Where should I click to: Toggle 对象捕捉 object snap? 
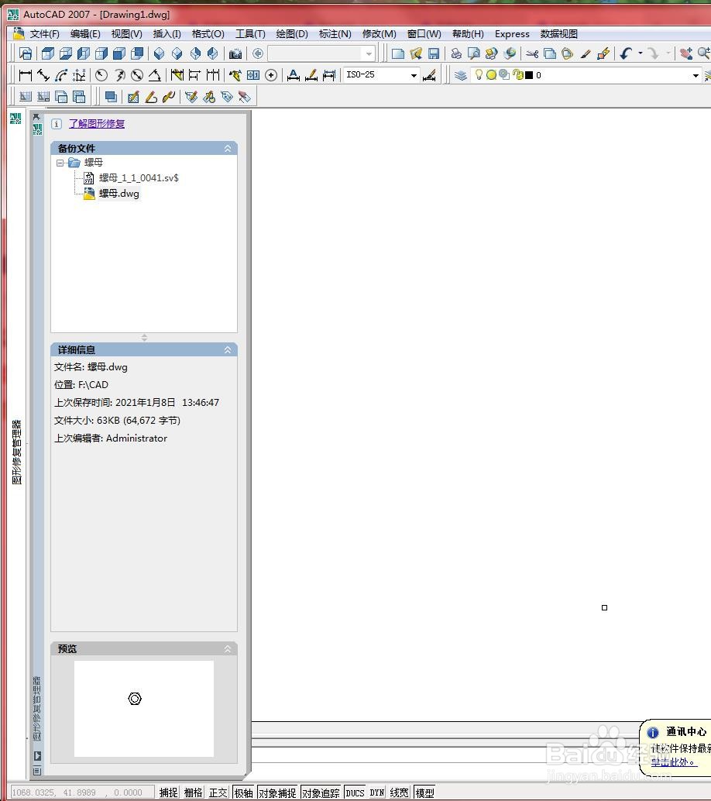[277, 792]
